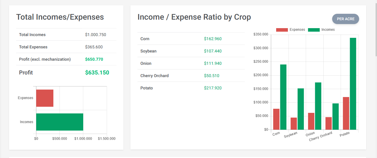The height and width of the screenshot is (158, 377).
Task: Click the green Incomes legend swatch
Action: [314, 30]
